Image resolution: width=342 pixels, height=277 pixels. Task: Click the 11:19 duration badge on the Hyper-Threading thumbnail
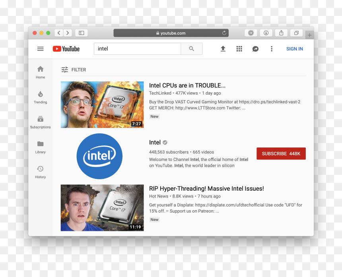point(136,227)
